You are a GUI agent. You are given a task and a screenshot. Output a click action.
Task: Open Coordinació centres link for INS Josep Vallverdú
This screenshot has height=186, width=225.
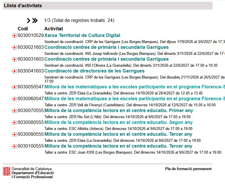click(106, 47)
